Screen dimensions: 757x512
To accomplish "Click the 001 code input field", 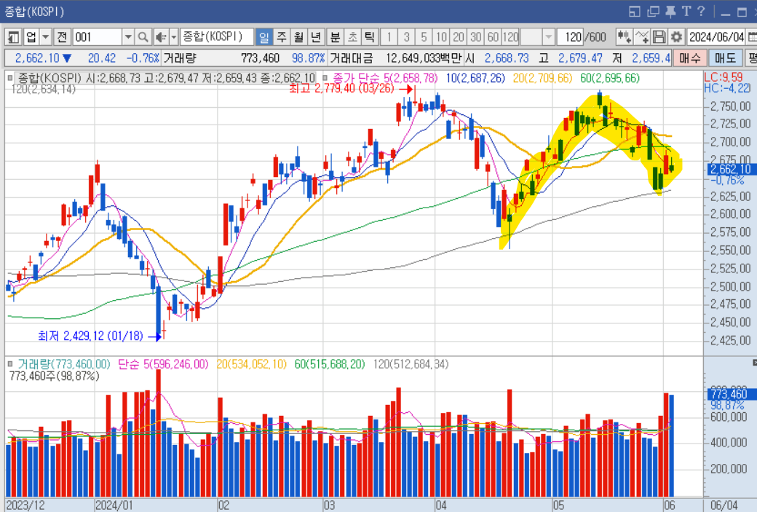I will (97, 36).
